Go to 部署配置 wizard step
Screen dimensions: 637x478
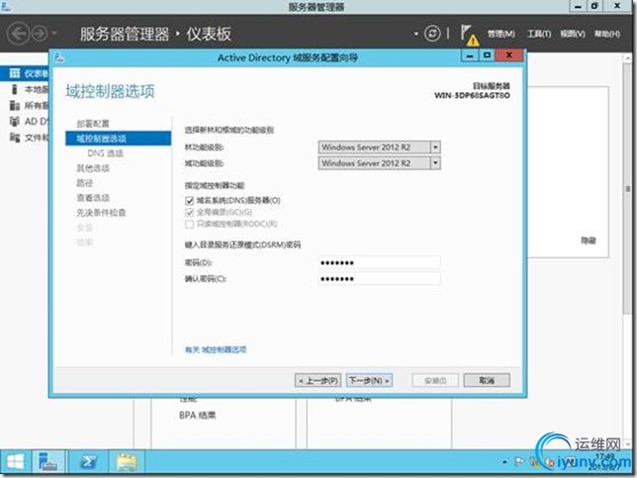93,124
